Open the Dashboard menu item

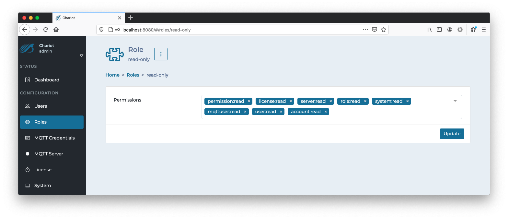(x=52, y=80)
